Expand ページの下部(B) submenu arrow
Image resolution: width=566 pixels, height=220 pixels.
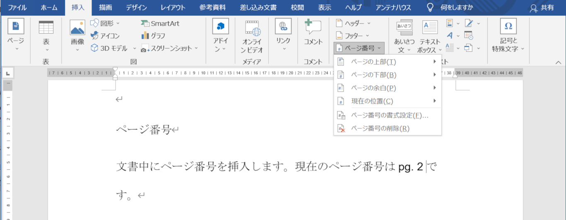coord(435,75)
